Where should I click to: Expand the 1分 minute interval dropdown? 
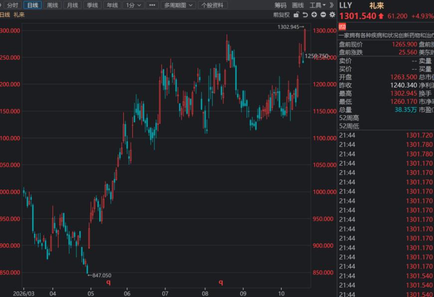pos(133,5)
